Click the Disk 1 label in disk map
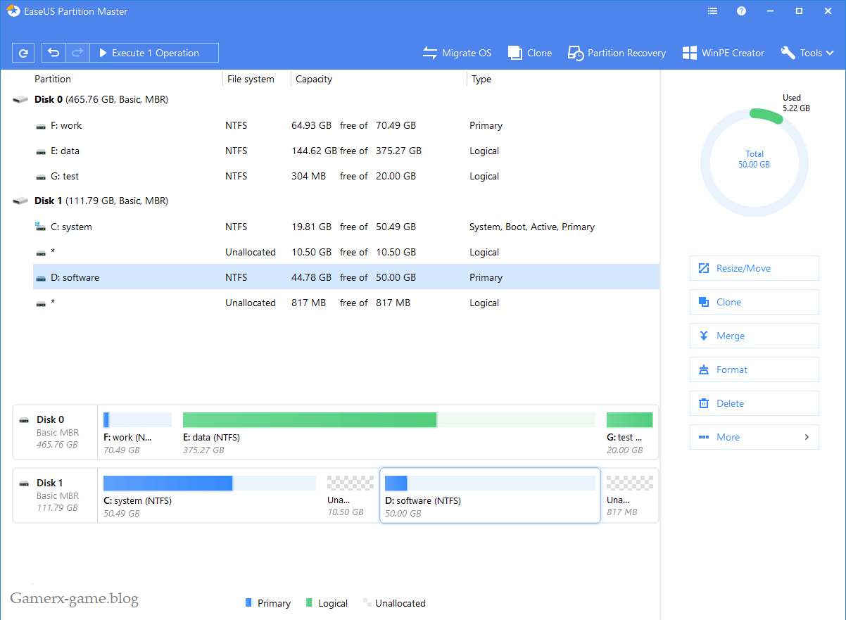This screenshot has height=620, width=846. tap(50, 483)
